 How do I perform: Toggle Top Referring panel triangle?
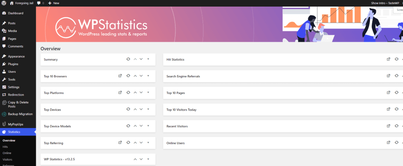pyautogui.click(x=148, y=143)
